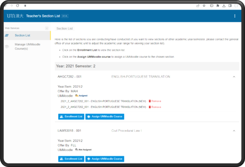Screen dimensions: 245x167
Task: Click the browser download icon
Action: coord(224,5)
